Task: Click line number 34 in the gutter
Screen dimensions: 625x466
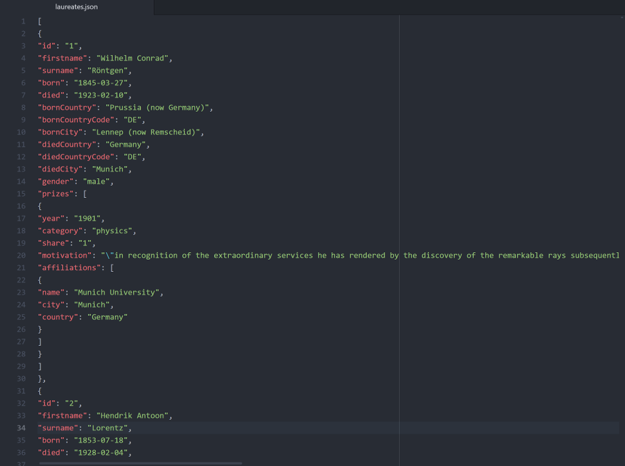Action: [21, 428]
